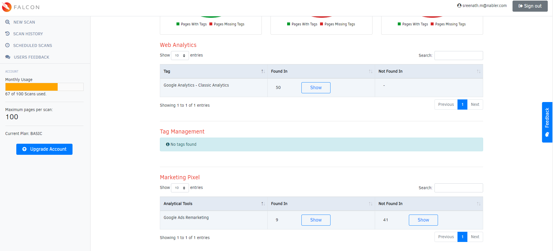Open Users Feedback sidebar item
This screenshot has height=251, width=553.
point(31,57)
